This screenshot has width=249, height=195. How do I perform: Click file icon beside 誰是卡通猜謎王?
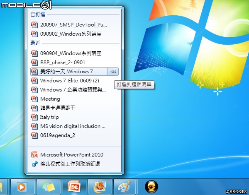click(34, 108)
